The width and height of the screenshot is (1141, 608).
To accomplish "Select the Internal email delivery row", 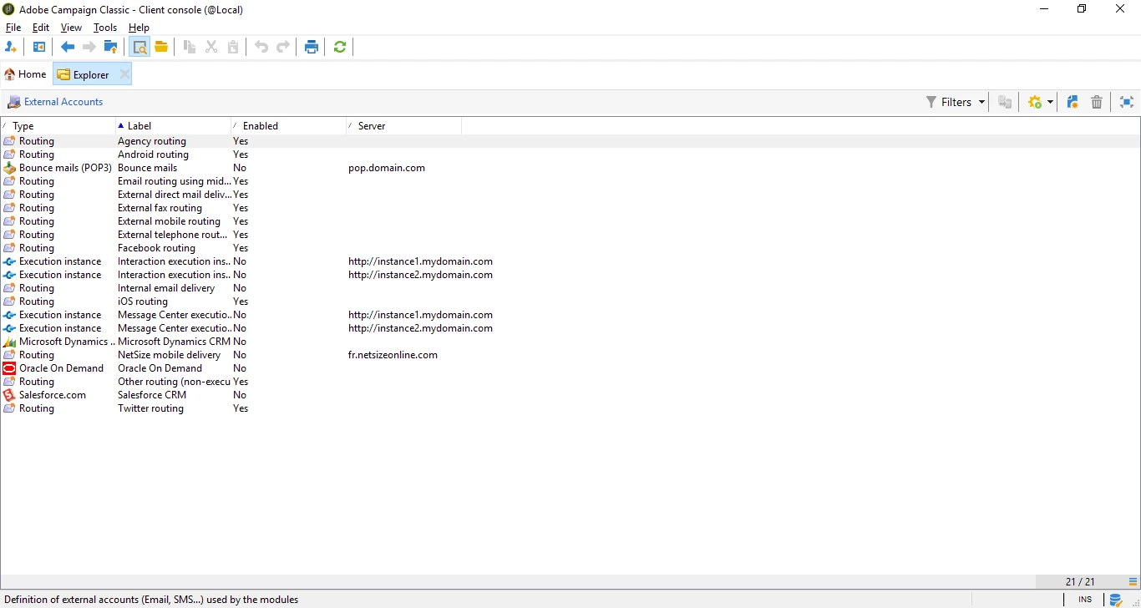I will pos(570,288).
